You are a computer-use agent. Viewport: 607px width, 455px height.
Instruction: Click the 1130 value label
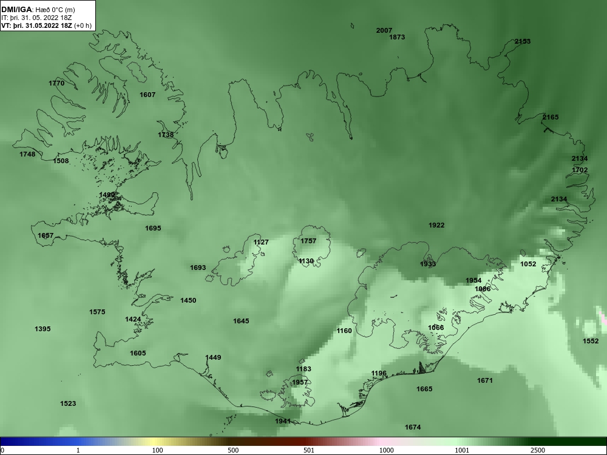306,261
